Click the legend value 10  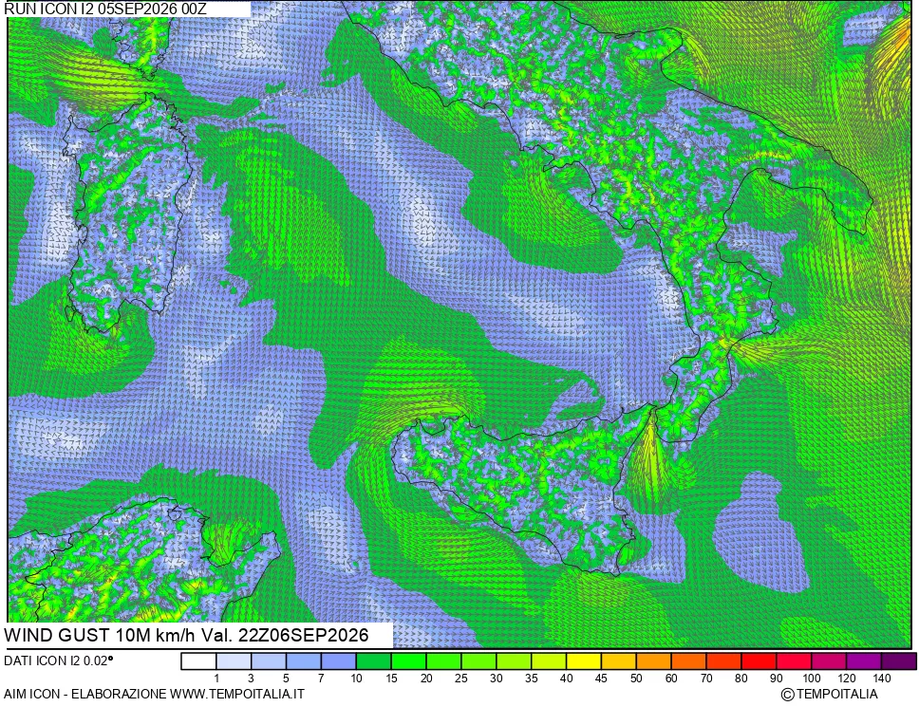(x=356, y=679)
